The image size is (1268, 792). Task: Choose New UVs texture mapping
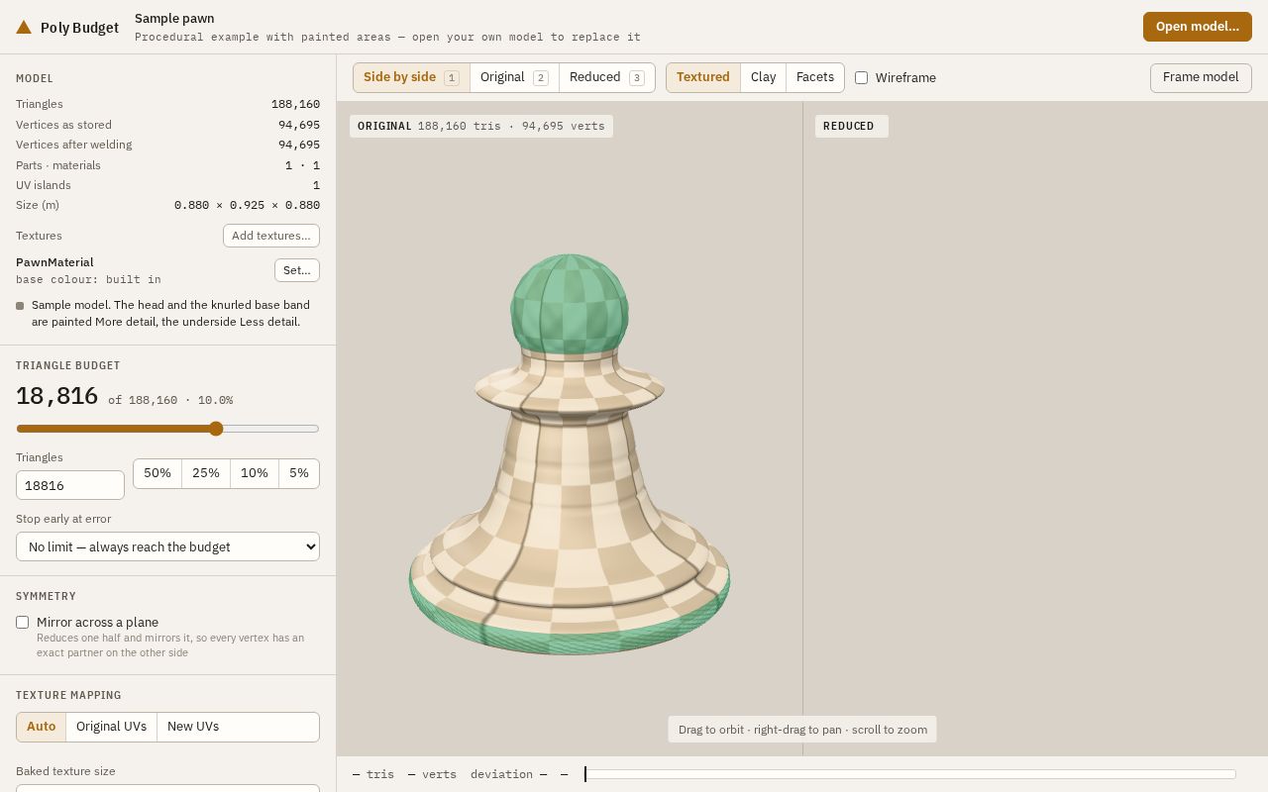[x=193, y=727]
